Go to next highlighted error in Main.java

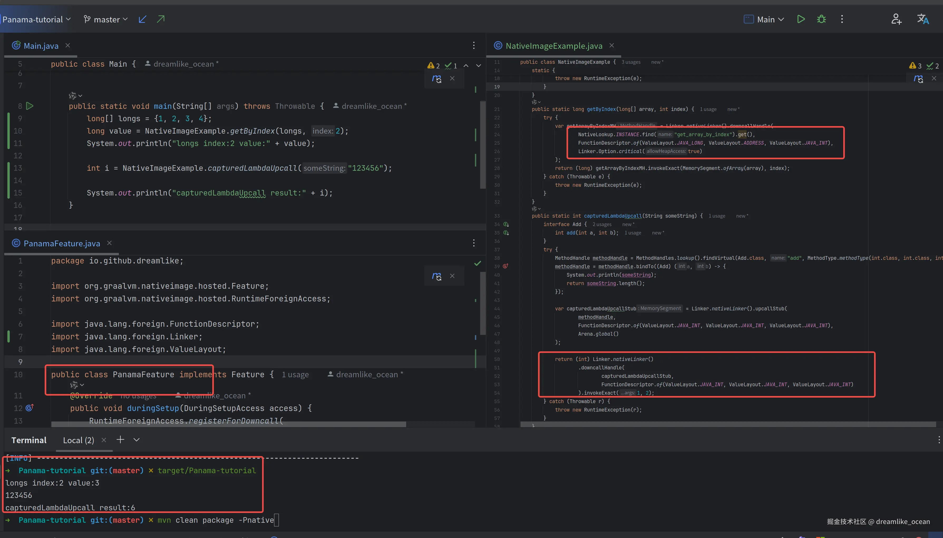point(479,66)
